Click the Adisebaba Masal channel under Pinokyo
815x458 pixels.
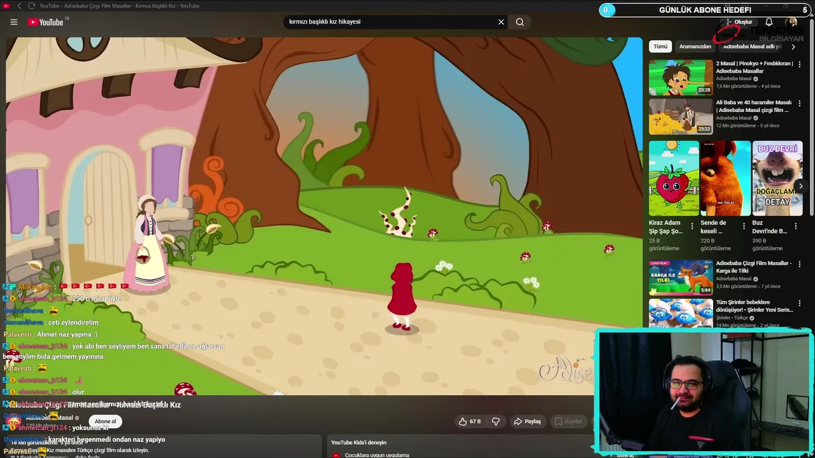click(733, 79)
